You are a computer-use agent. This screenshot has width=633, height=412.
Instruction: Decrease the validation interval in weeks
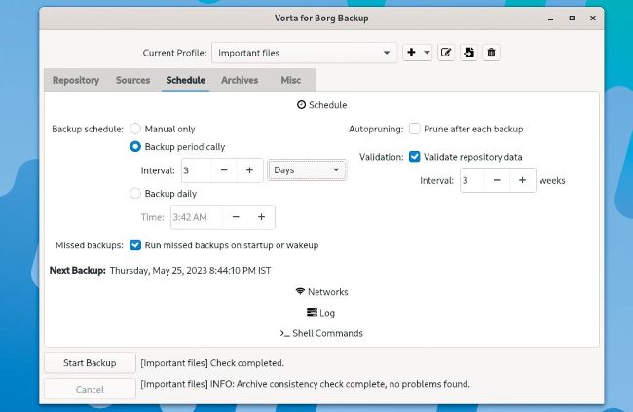(497, 180)
